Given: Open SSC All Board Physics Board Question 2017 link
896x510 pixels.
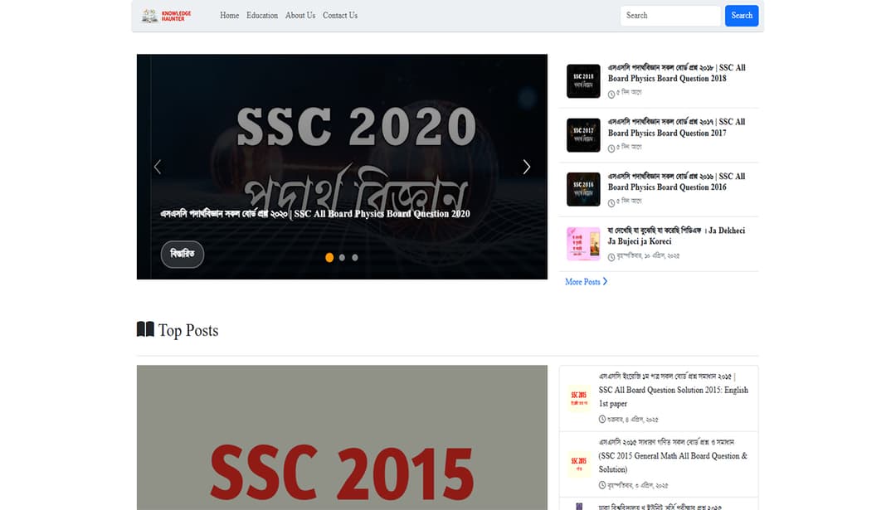Looking at the screenshot, I should (x=677, y=128).
